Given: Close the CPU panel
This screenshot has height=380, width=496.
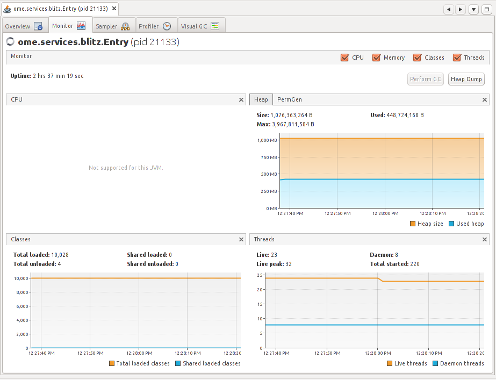Looking at the screenshot, I should [241, 99].
